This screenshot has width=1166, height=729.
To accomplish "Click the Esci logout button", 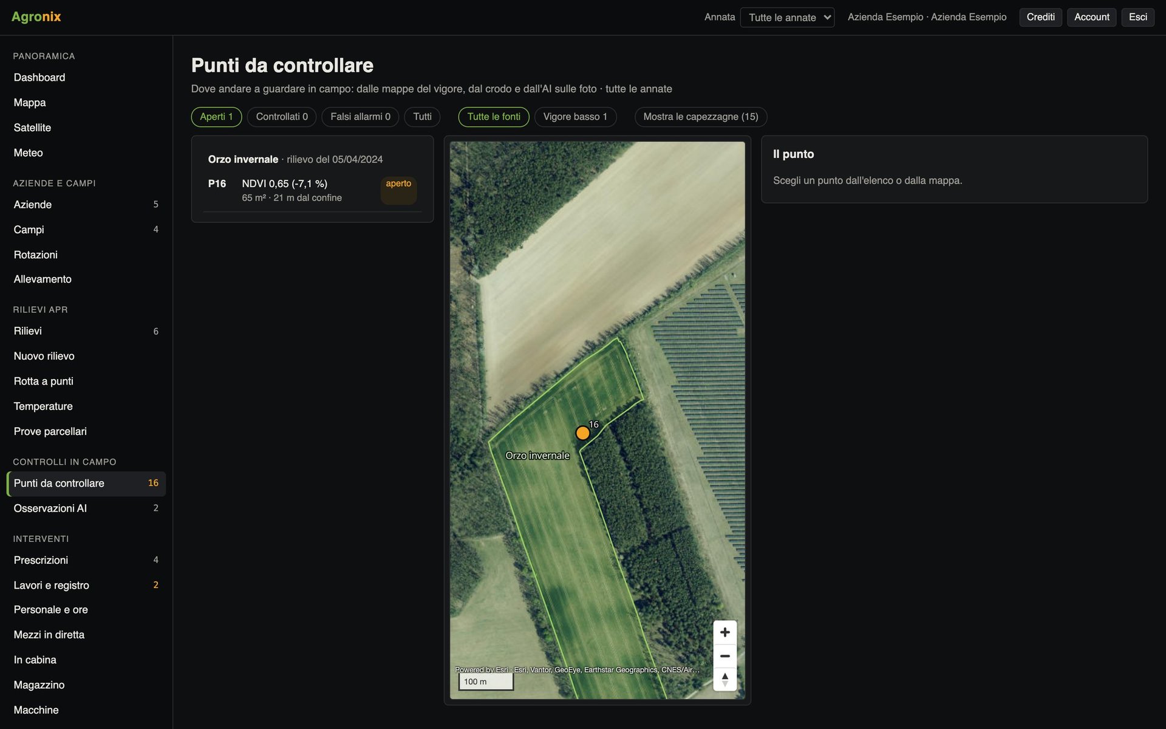I will click(1137, 17).
